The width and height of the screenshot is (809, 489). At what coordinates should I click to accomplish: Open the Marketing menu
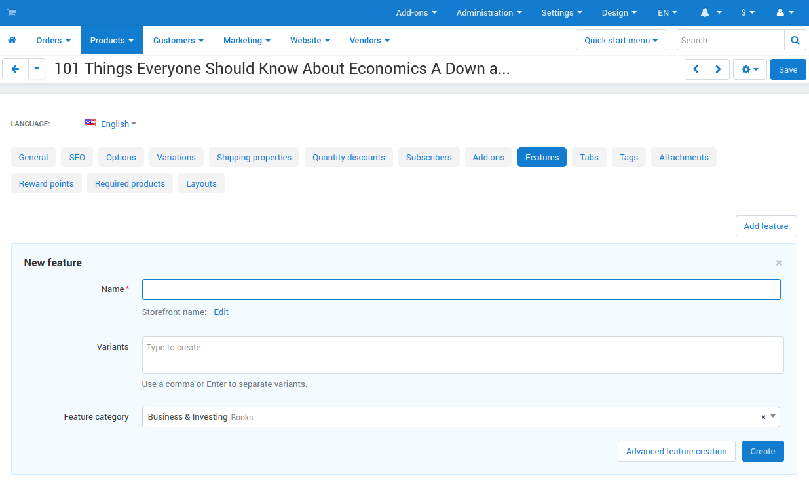(247, 40)
